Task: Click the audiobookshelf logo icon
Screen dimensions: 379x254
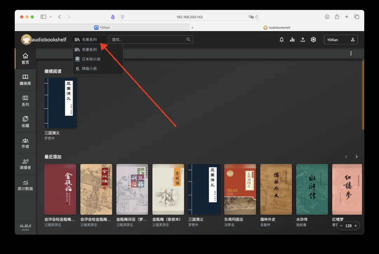Action: click(x=26, y=40)
